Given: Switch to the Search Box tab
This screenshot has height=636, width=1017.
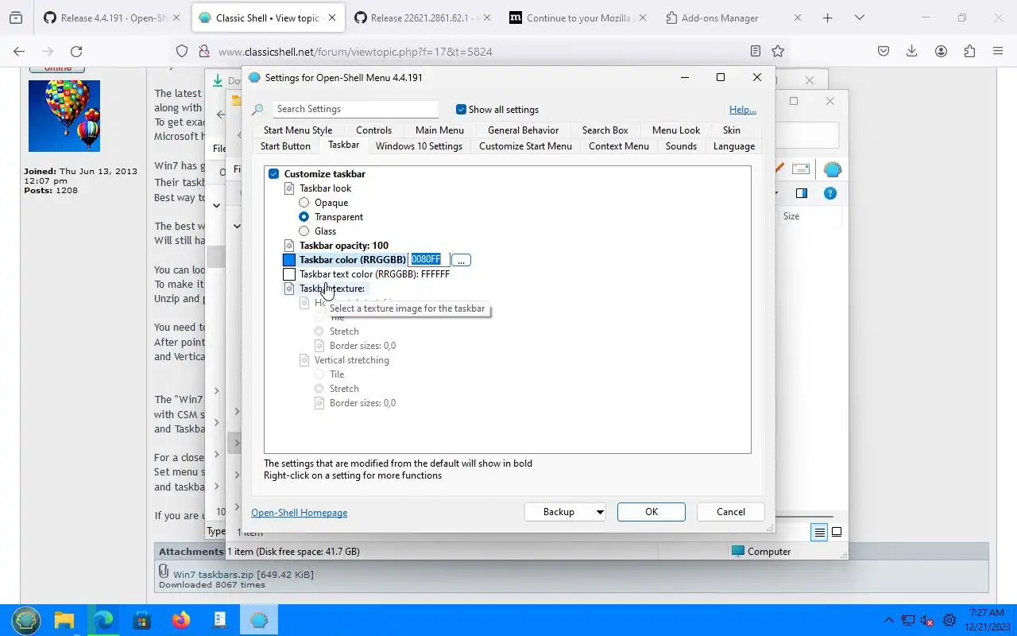Looking at the screenshot, I should (605, 130).
